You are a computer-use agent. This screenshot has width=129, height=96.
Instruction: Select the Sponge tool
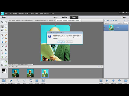6,42
